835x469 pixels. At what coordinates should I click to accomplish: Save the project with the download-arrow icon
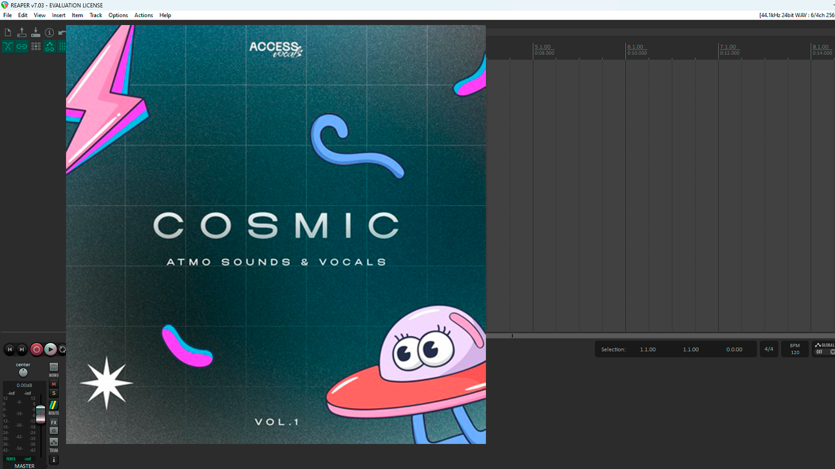35,32
